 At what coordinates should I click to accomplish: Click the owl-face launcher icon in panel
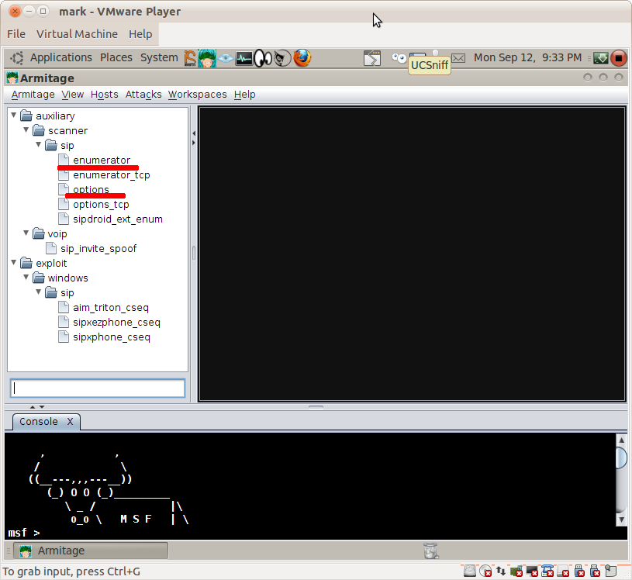[282, 58]
